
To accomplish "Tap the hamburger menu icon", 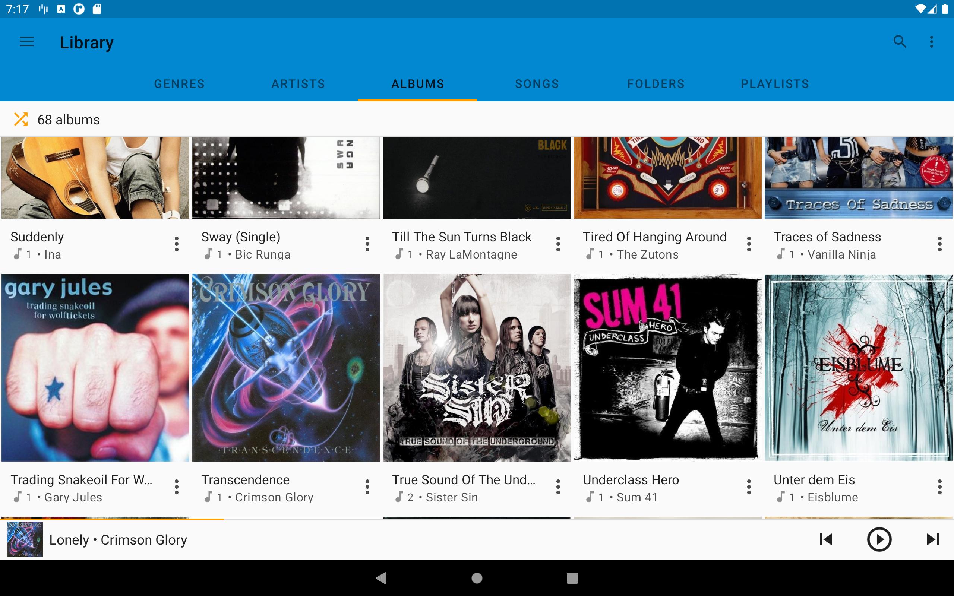I will pyautogui.click(x=27, y=42).
